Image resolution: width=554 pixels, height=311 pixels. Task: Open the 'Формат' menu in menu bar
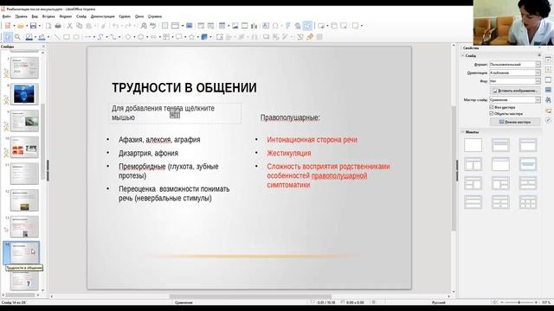[x=66, y=16]
